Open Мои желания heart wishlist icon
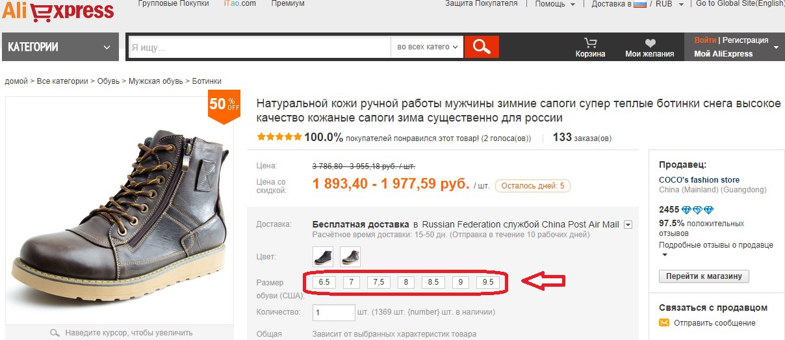This screenshot has height=340, width=785. click(x=650, y=43)
